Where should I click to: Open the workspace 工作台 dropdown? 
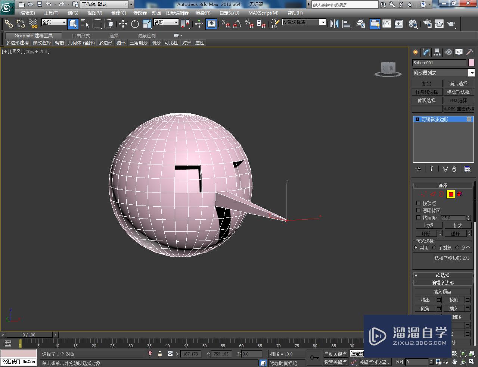104,4
